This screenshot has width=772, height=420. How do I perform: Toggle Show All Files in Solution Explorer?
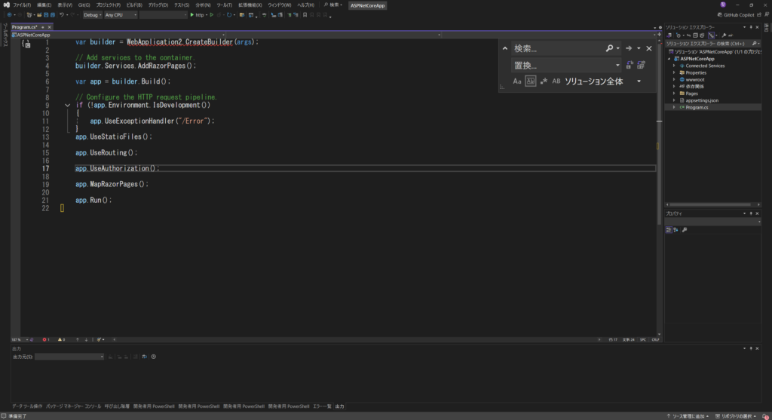[702, 35]
